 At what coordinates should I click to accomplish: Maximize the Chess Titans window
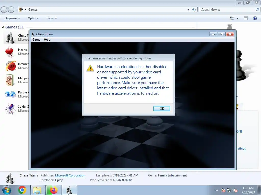click(x=221, y=34)
